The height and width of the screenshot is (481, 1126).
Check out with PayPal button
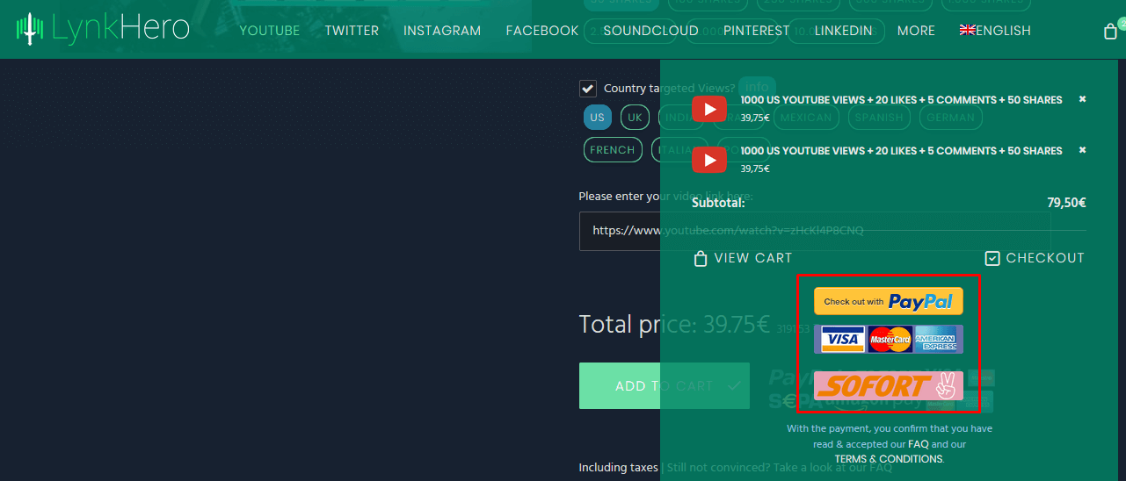[x=889, y=301]
